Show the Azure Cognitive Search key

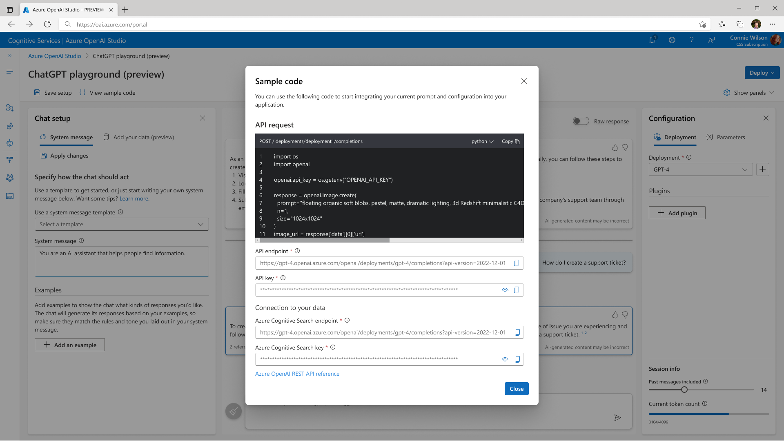(x=505, y=359)
